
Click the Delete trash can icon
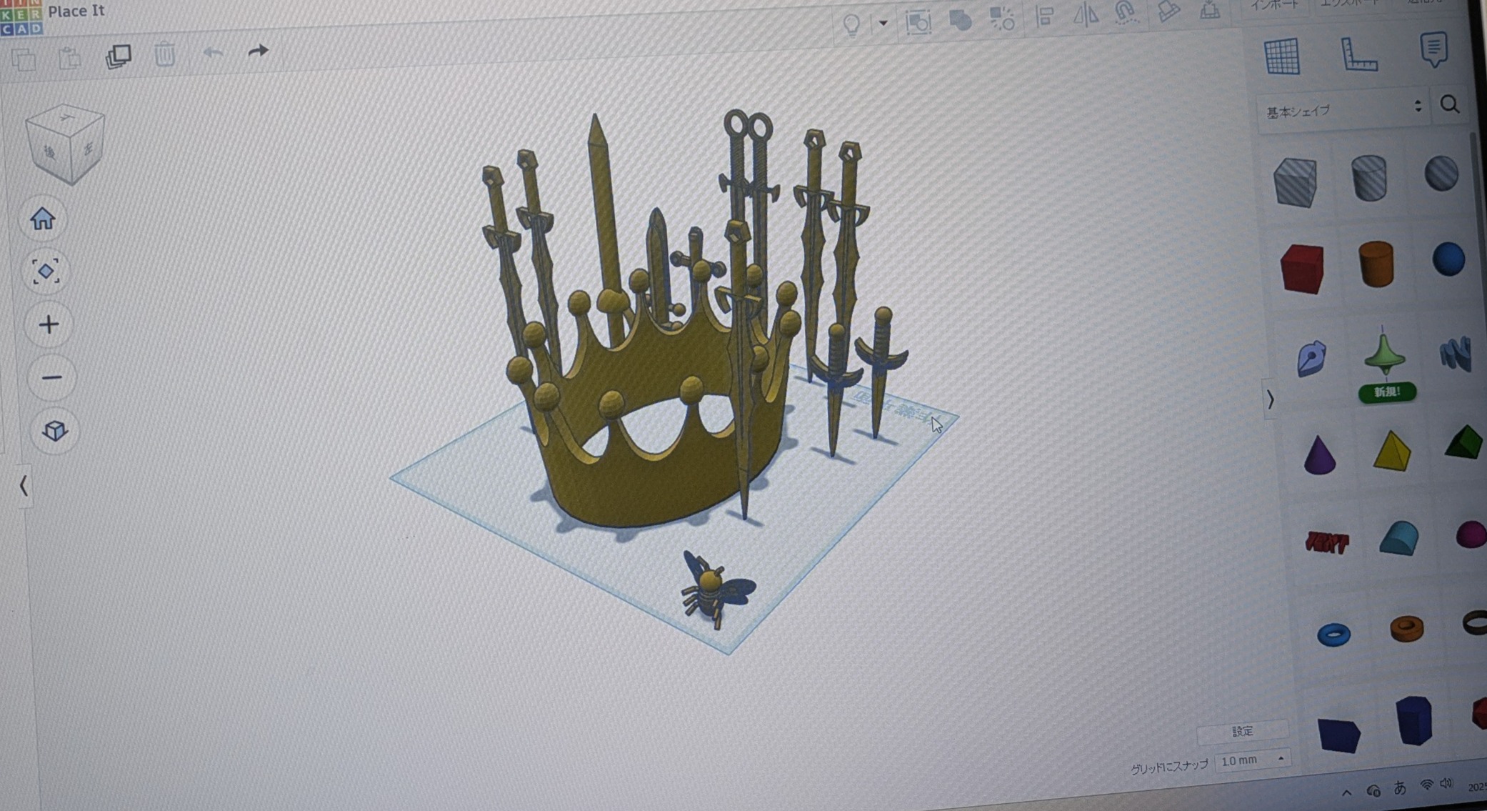tap(165, 54)
